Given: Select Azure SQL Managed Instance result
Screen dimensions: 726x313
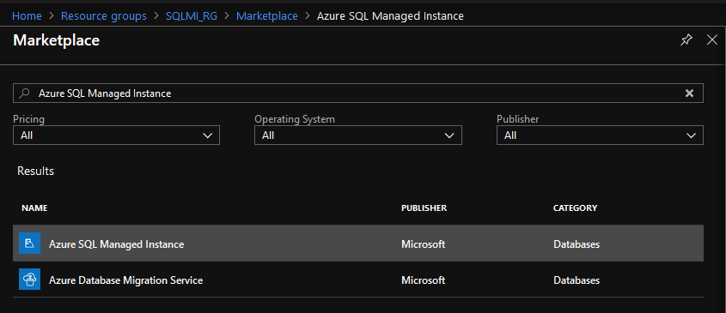Looking at the screenshot, I should point(358,244).
